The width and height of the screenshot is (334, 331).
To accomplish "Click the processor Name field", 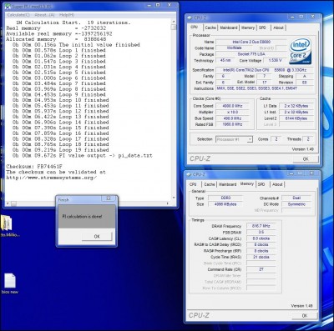I will pyautogui.click(x=251, y=42).
